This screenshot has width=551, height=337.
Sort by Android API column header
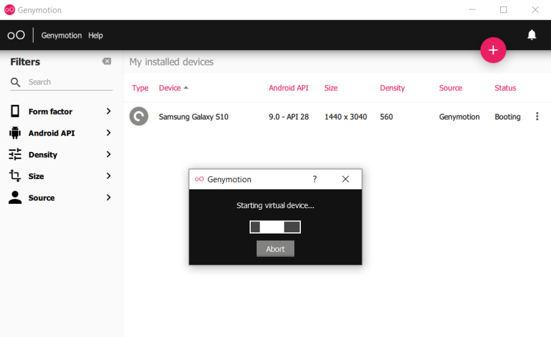pyautogui.click(x=289, y=88)
